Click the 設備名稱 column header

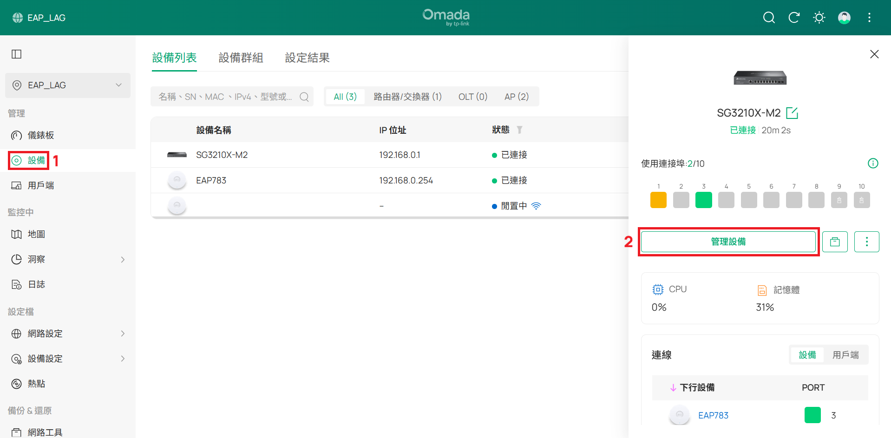[x=214, y=130]
